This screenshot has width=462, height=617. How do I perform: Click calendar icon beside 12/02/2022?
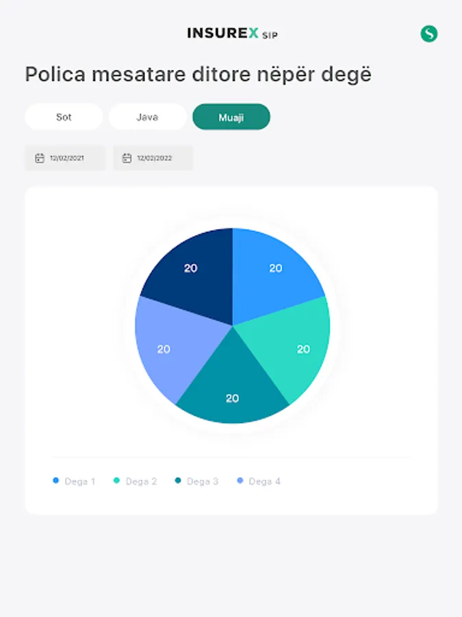[x=127, y=158]
